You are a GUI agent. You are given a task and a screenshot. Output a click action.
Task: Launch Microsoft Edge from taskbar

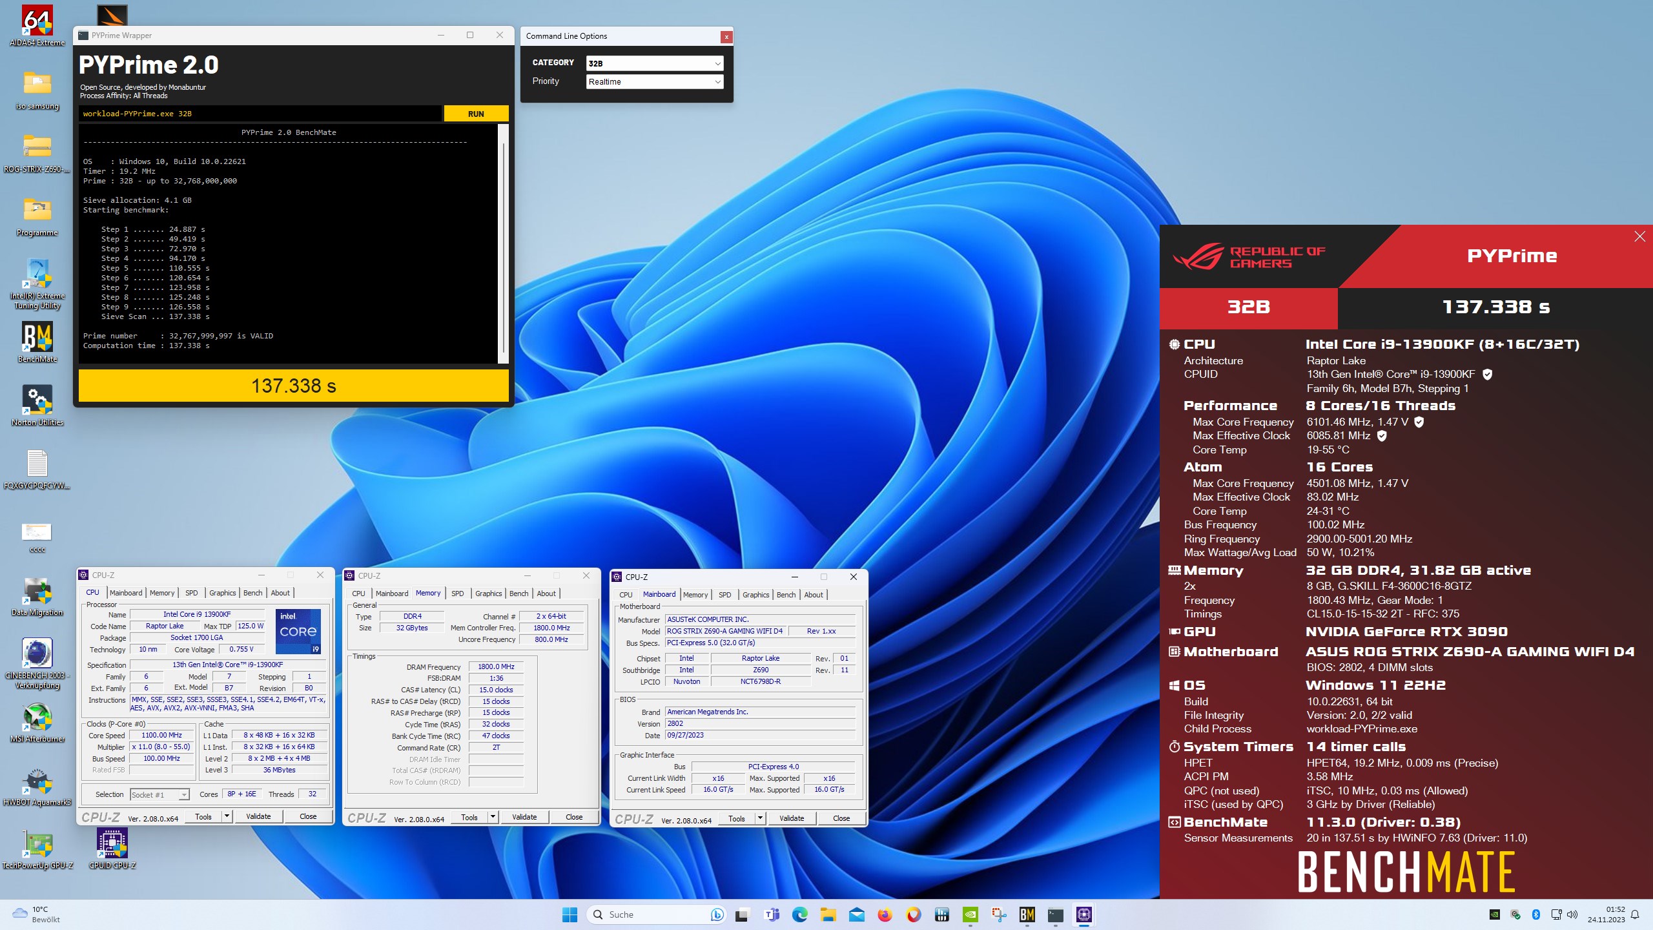[799, 914]
